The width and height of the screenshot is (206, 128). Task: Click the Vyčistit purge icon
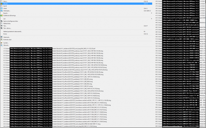2,43
